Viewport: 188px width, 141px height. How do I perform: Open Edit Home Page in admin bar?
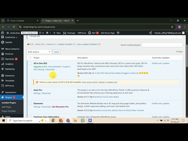click(x=108, y=33)
